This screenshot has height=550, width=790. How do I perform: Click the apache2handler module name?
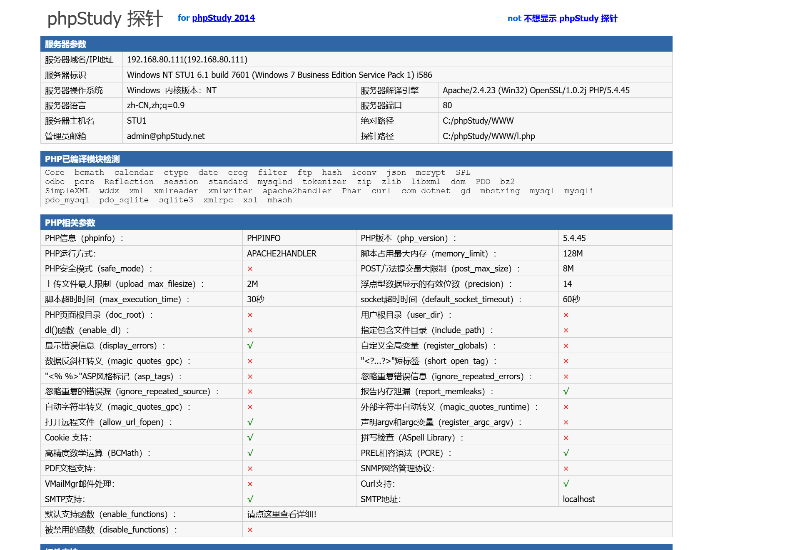coord(297,191)
